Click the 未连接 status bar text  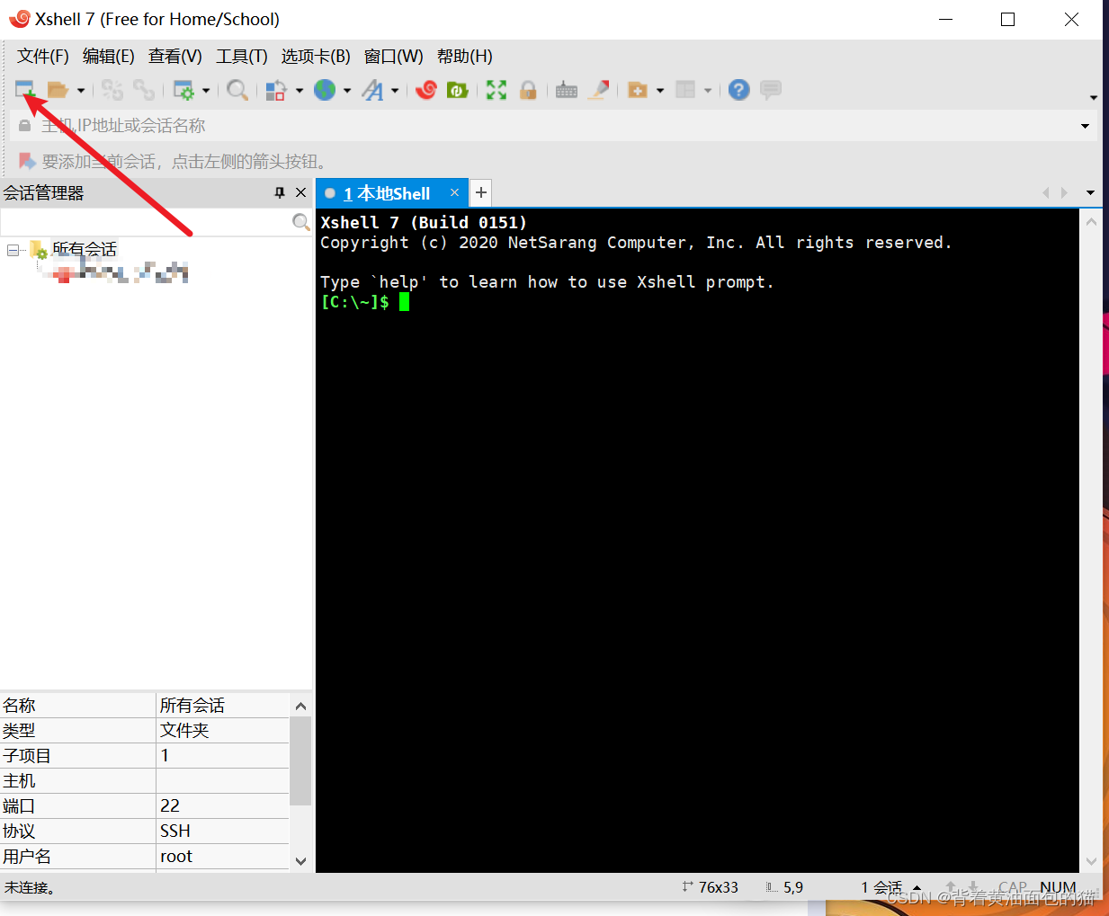coord(30,888)
